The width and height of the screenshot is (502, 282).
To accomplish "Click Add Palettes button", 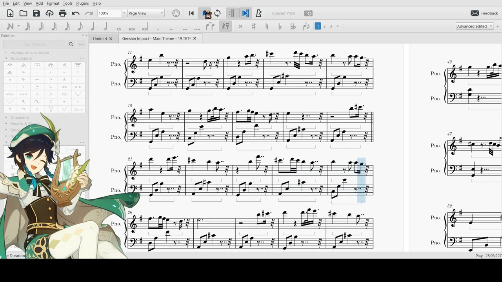I will tap(34, 44).
